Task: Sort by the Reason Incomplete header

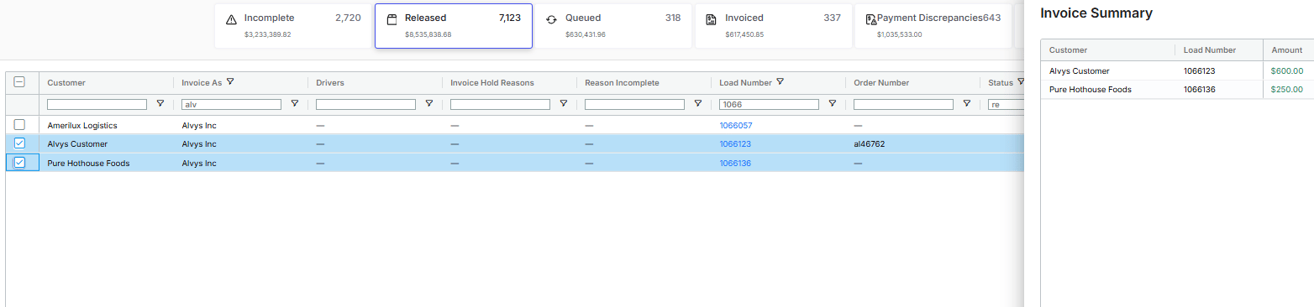Action: pyautogui.click(x=622, y=82)
